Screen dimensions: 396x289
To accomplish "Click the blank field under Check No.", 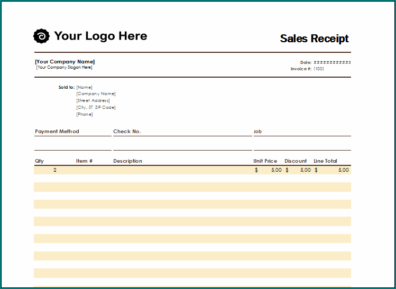I will [x=182, y=144].
